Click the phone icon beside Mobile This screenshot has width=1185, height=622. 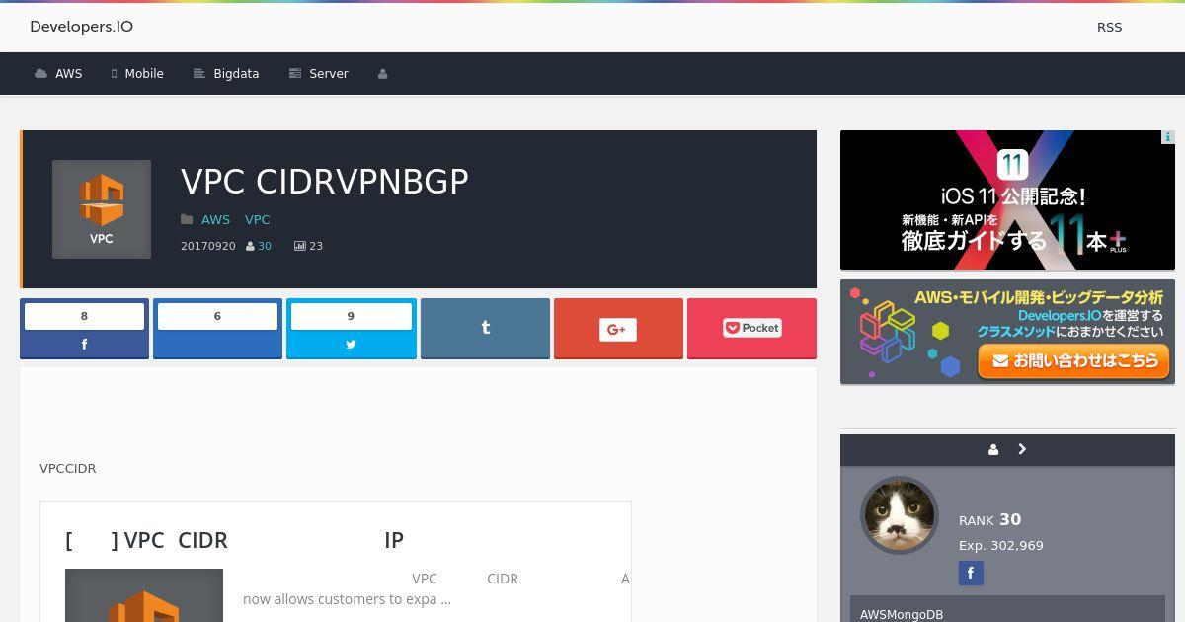[115, 74]
